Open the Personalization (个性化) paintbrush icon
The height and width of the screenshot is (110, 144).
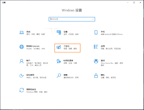[x=59, y=47]
